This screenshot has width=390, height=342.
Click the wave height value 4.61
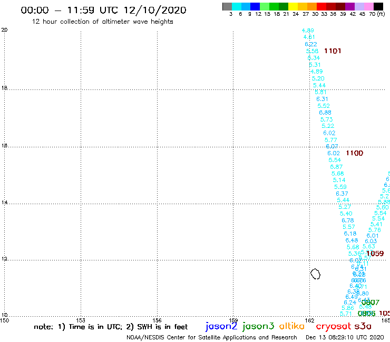pos(309,37)
